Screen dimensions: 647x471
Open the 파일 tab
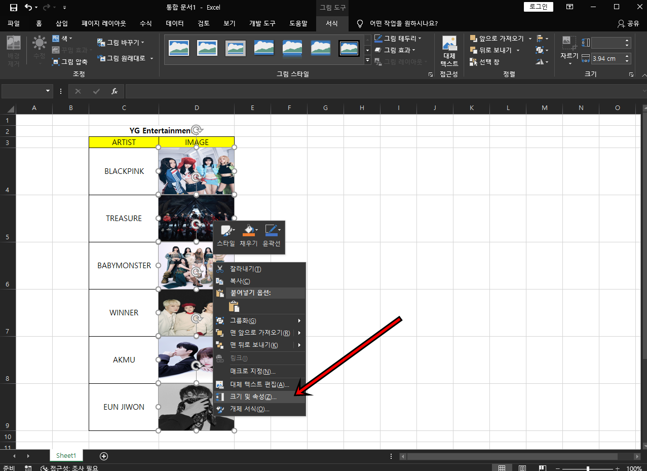click(14, 23)
